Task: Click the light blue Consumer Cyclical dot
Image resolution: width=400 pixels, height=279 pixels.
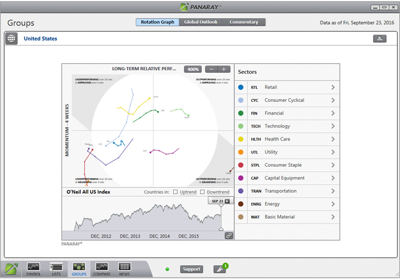Action: coord(241,100)
